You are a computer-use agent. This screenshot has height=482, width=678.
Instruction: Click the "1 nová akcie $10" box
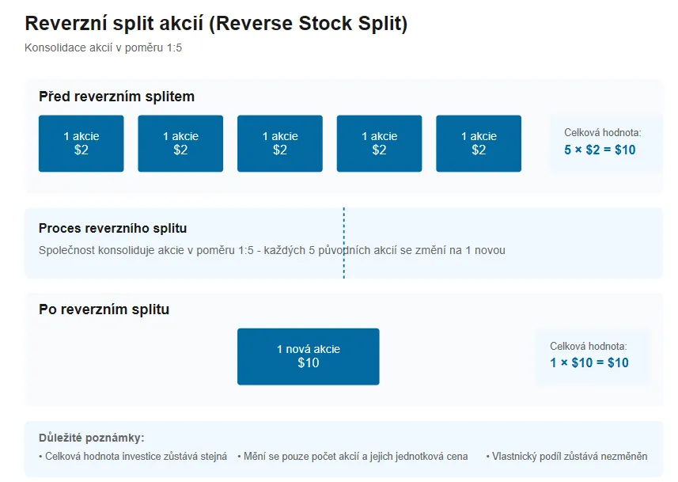click(x=308, y=356)
